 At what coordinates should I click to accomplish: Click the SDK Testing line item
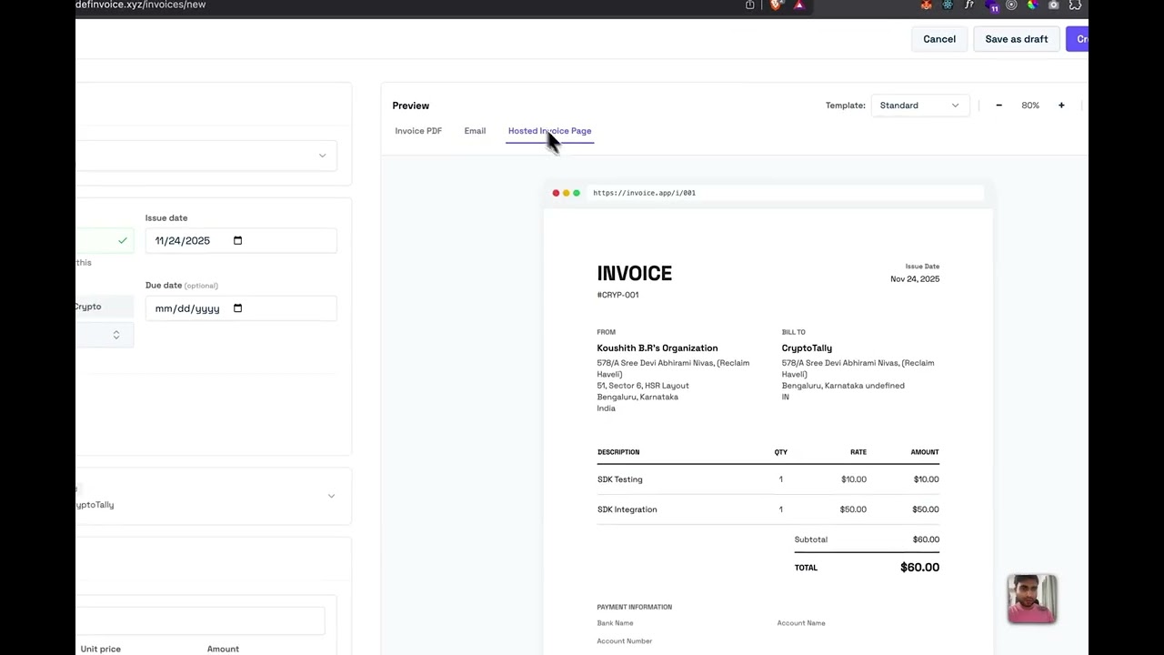tap(620, 479)
